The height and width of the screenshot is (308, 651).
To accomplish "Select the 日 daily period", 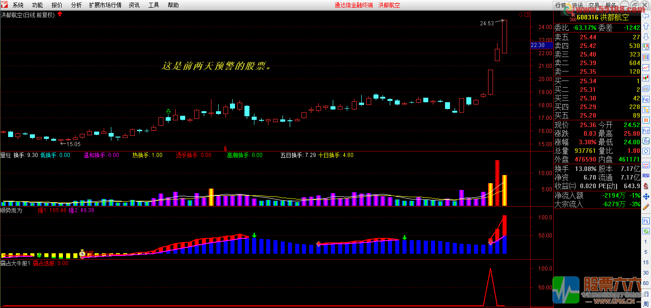I will [x=646, y=293].
